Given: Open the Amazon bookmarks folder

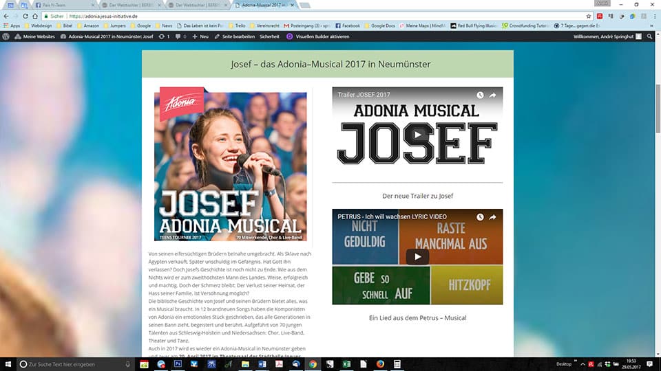Looking at the screenshot, I should pos(88,25).
